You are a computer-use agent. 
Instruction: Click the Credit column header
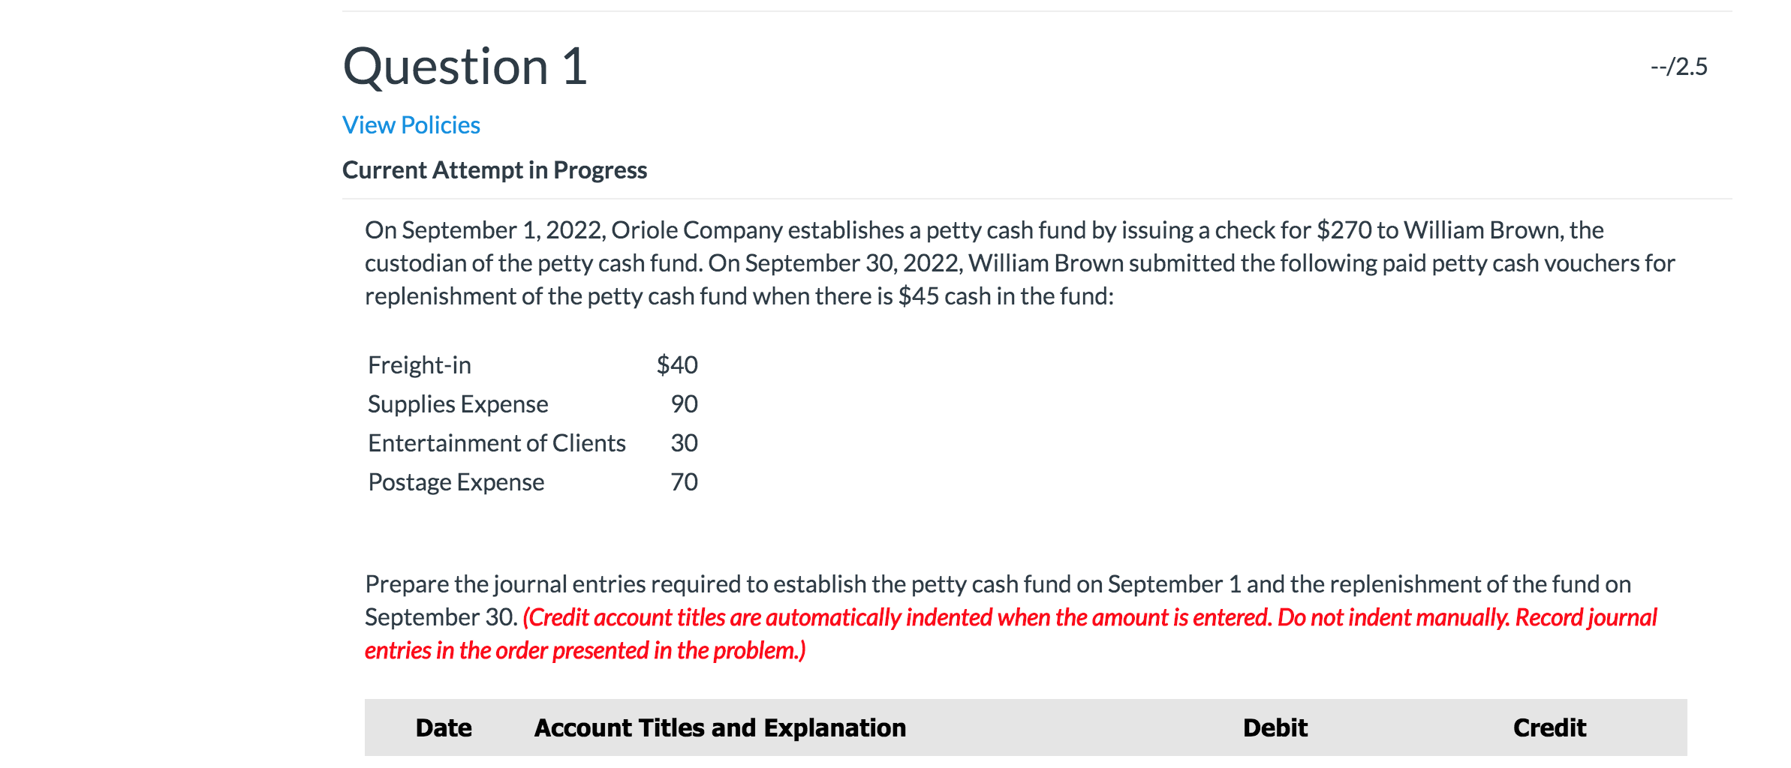click(x=1549, y=727)
